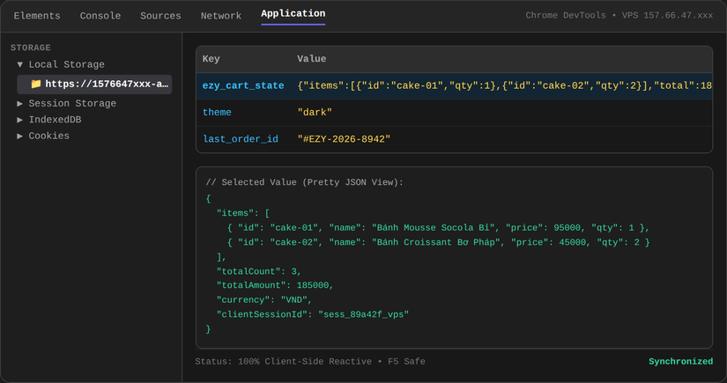Open the Sources tab
727x383 pixels.
pos(160,16)
